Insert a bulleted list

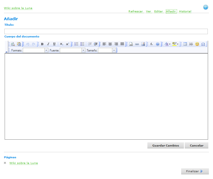(x=82, y=44)
